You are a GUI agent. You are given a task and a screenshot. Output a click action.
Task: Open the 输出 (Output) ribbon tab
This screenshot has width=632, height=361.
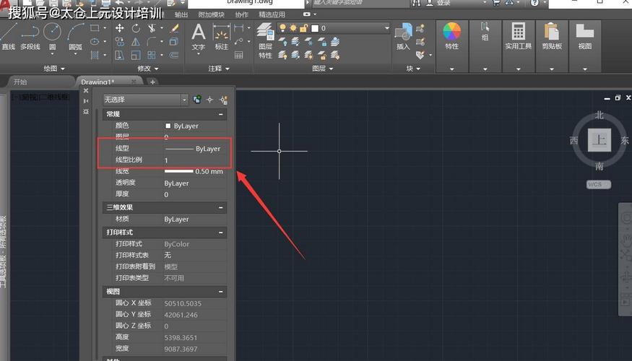pos(181,14)
